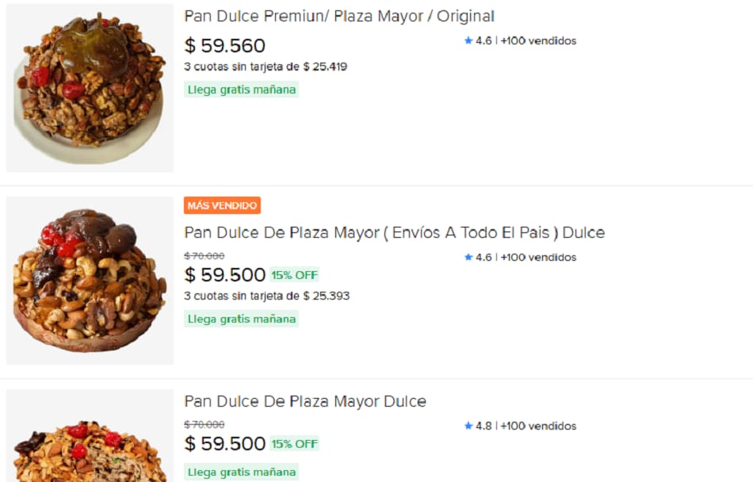Click the '3 cuotas sin tarjeta de $ 25.419' text

tap(266, 67)
